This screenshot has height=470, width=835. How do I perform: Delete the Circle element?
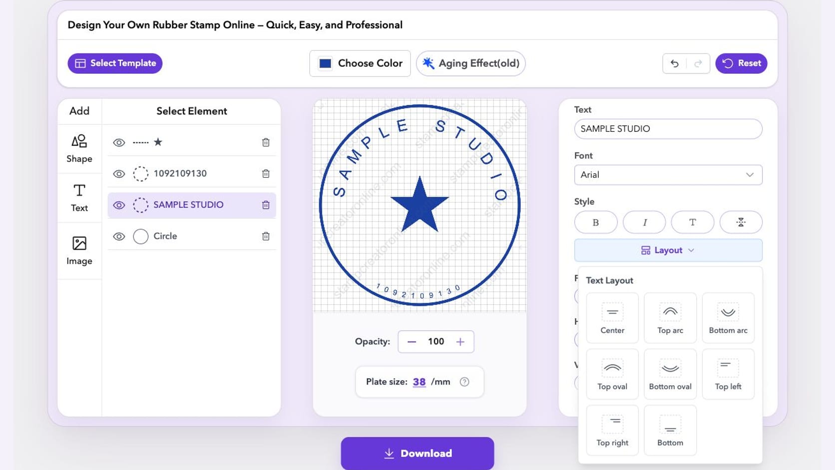coord(266,236)
